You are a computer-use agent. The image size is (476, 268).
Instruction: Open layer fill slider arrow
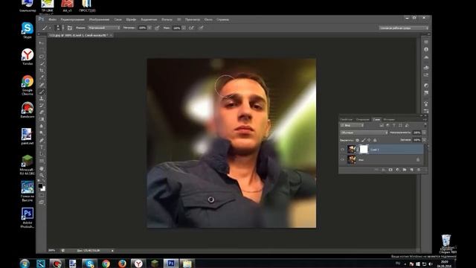click(x=424, y=140)
